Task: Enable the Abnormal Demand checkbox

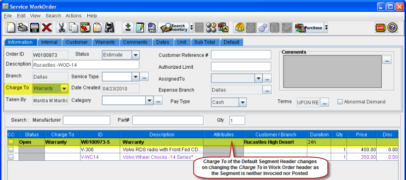Action: (340, 102)
